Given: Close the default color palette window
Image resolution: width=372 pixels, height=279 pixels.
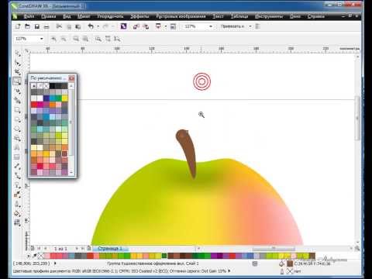Looking at the screenshot, I should pos(71,78).
